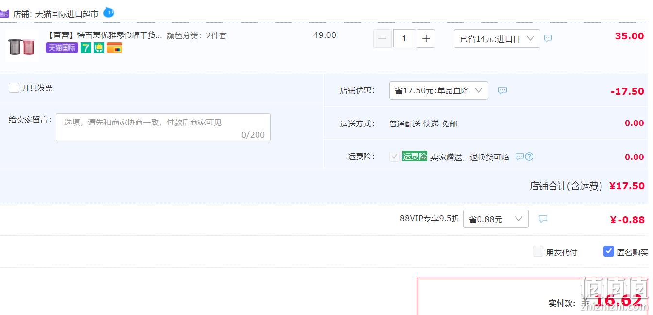Click the comment icon beside 省0.88元 dropdown
The width and height of the screenshot is (653, 315).
coord(543,219)
